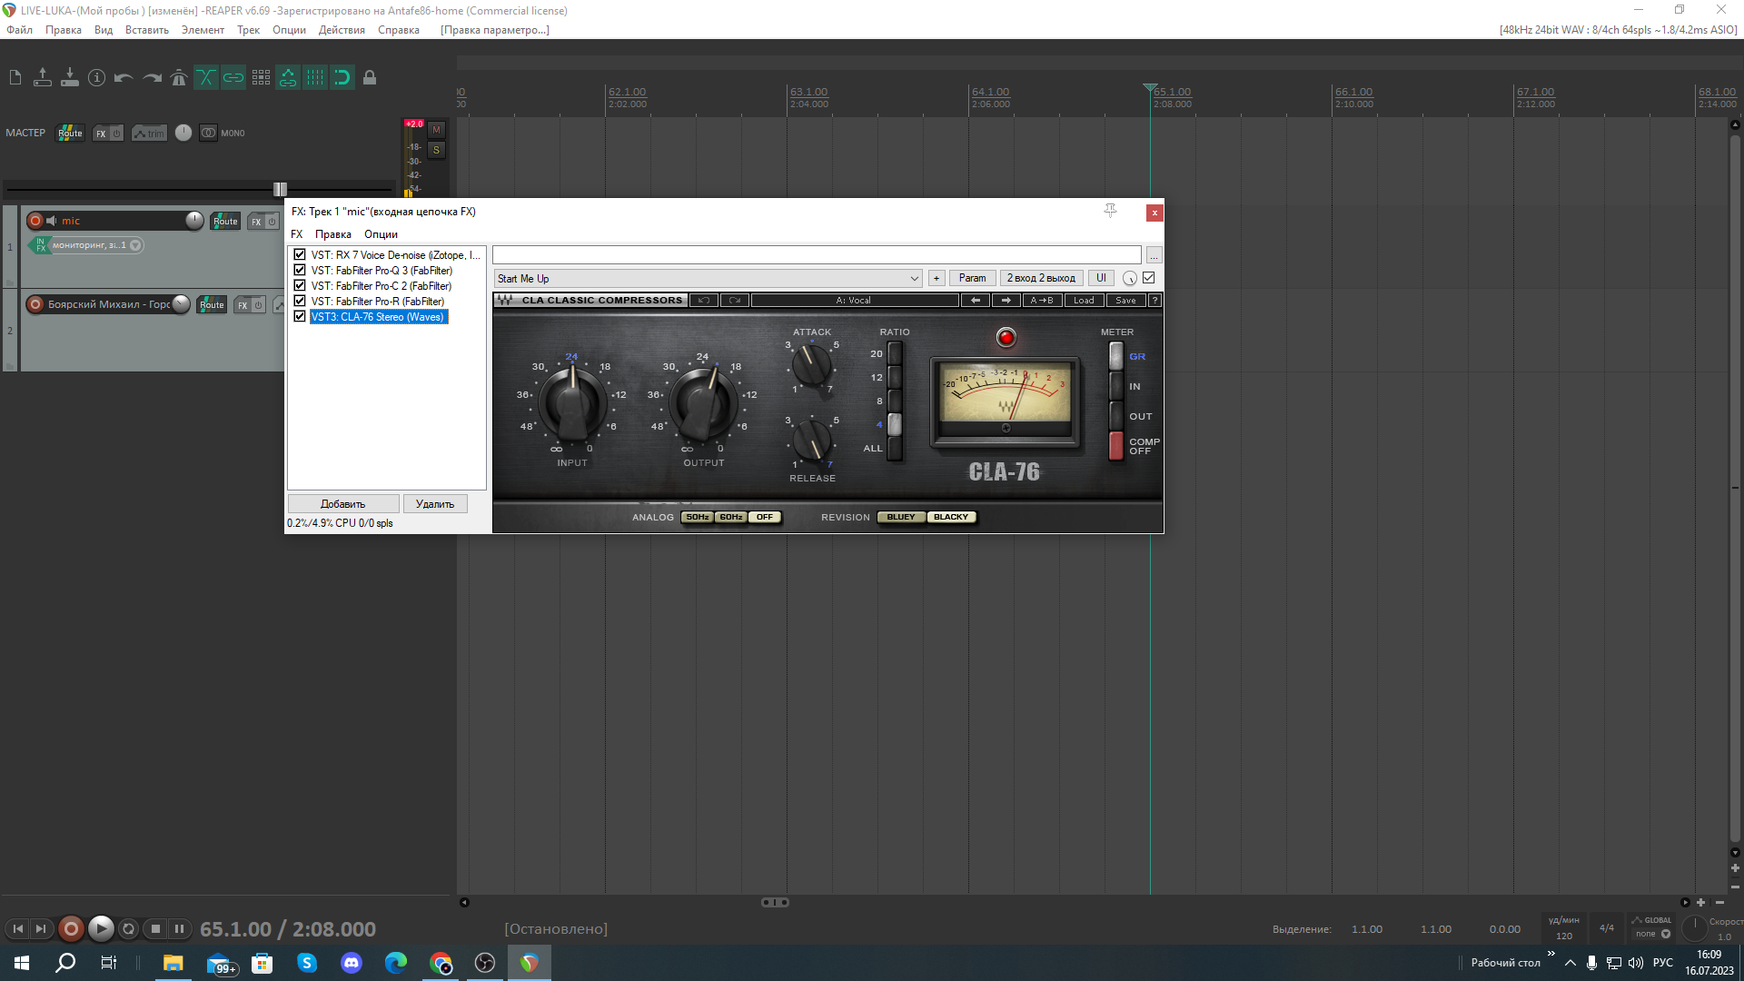This screenshot has width=1744, height=981.
Task: Toggle item grouping chain-link icon
Action: (x=233, y=78)
